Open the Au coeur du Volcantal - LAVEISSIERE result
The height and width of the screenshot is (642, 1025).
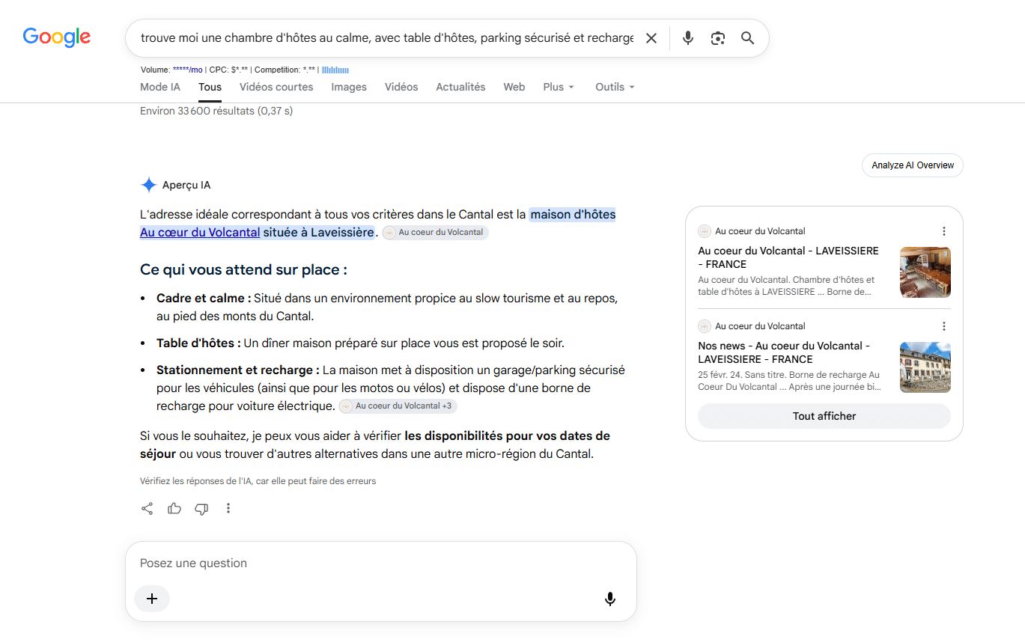click(x=788, y=257)
